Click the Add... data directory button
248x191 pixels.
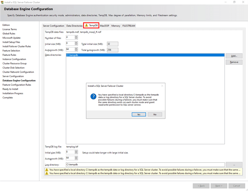(x=234, y=56)
